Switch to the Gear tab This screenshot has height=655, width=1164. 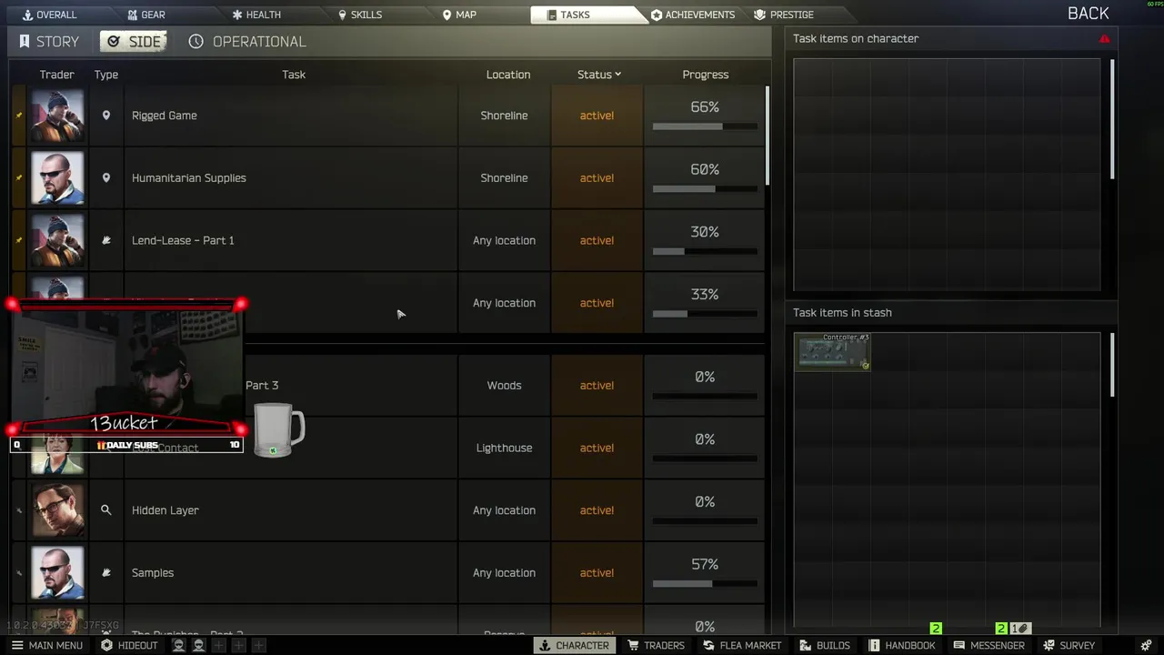[145, 15]
